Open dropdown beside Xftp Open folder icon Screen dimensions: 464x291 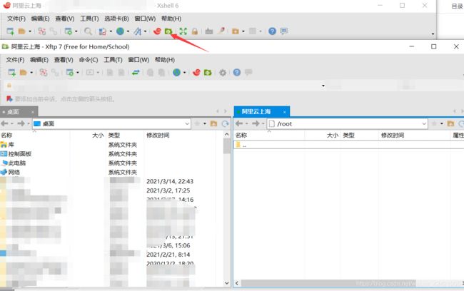click(x=31, y=72)
